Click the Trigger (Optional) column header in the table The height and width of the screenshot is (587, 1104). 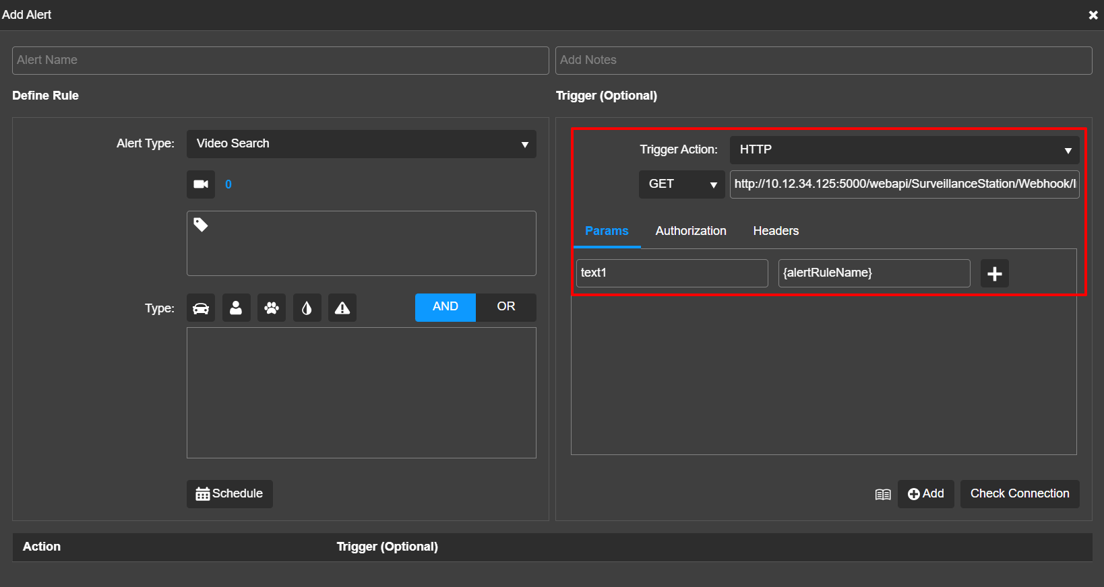[x=388, y=547]
